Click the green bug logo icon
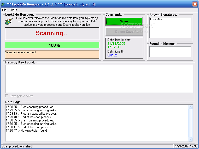The width and height of the screenshot is (199, 149). [9, 21]
